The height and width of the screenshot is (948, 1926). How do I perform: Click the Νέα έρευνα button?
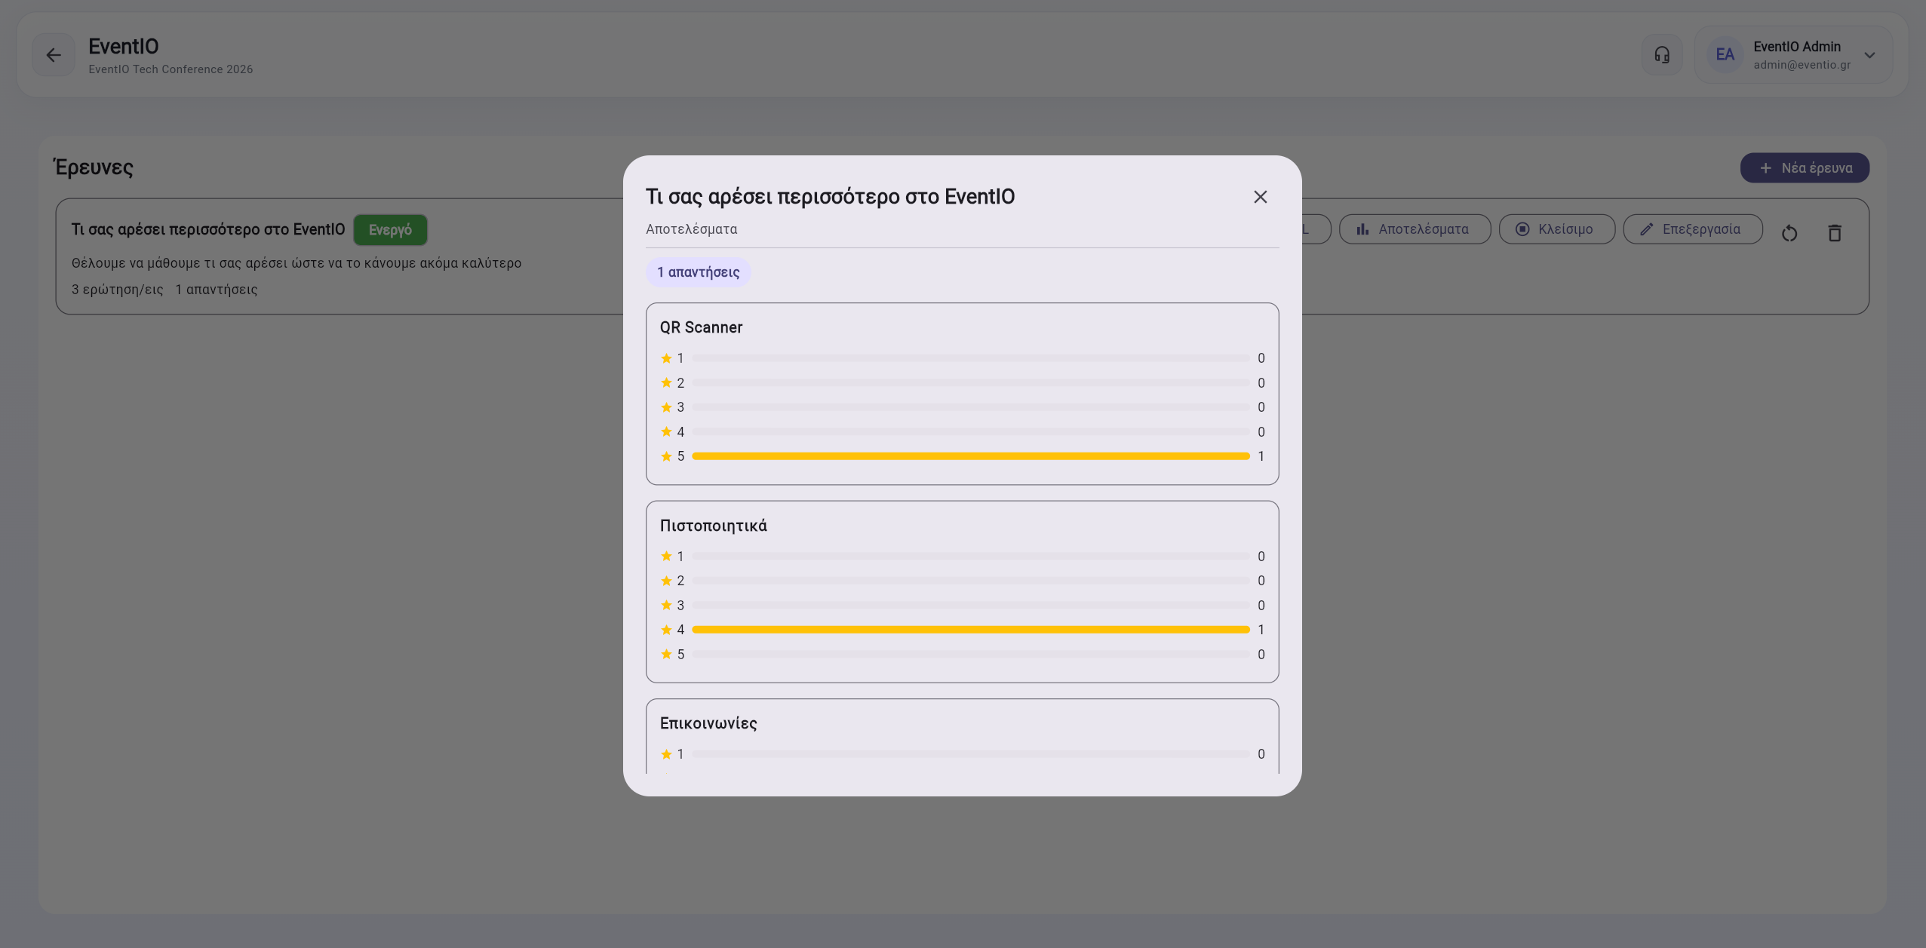point(1805,168)
